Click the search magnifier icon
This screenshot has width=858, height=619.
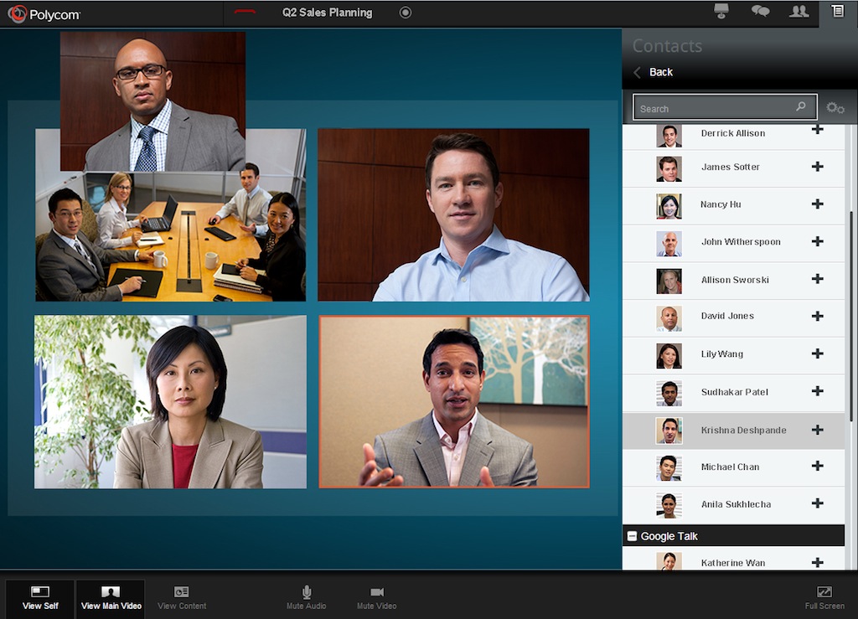pos(801,107)
